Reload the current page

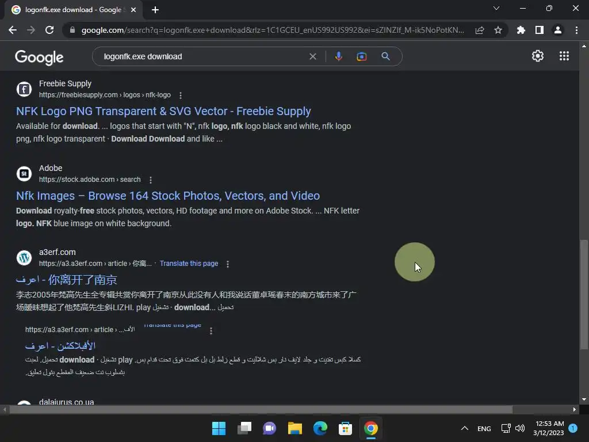click(49, 30)
